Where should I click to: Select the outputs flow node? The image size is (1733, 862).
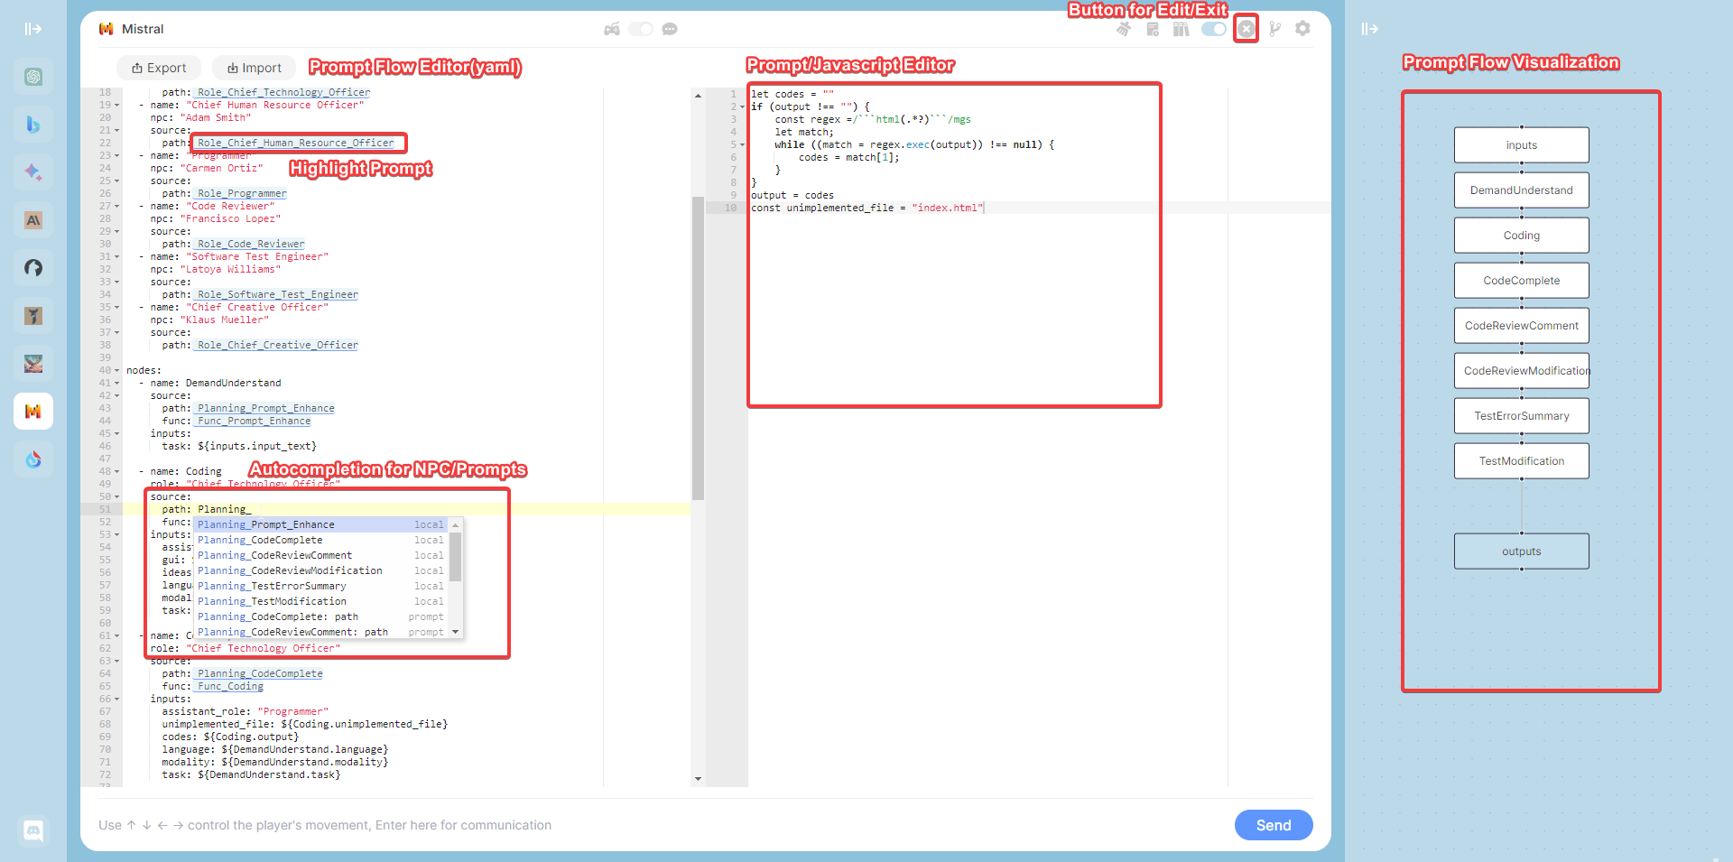pyautogui.click(x=1522, y=551)
